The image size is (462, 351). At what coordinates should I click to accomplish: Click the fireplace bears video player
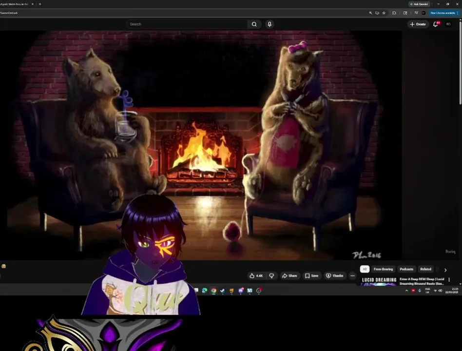[x=201, y=145]
